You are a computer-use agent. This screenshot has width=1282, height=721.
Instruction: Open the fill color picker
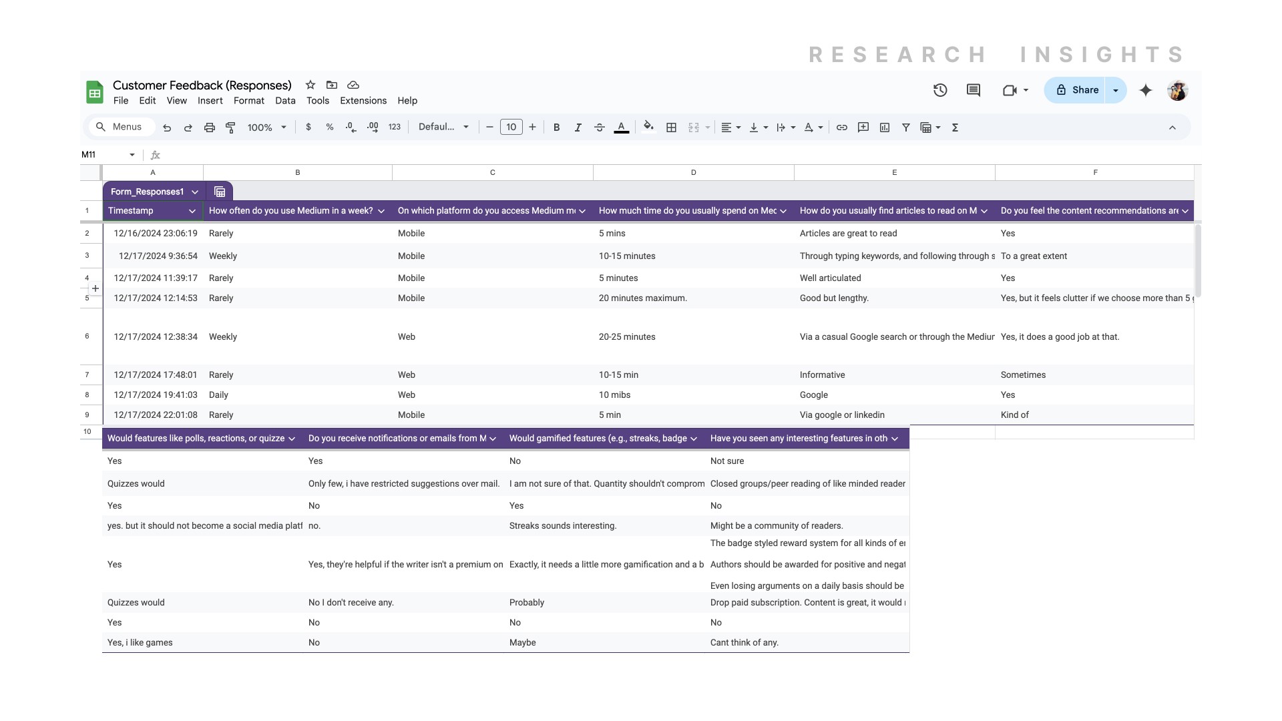(x=648, y=128)
